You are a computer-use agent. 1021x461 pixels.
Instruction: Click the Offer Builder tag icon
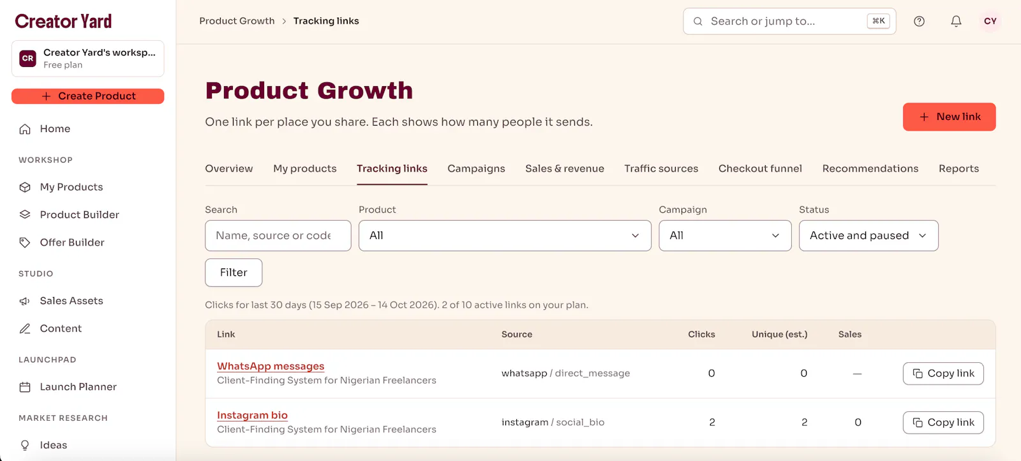(x=25, y=242)
